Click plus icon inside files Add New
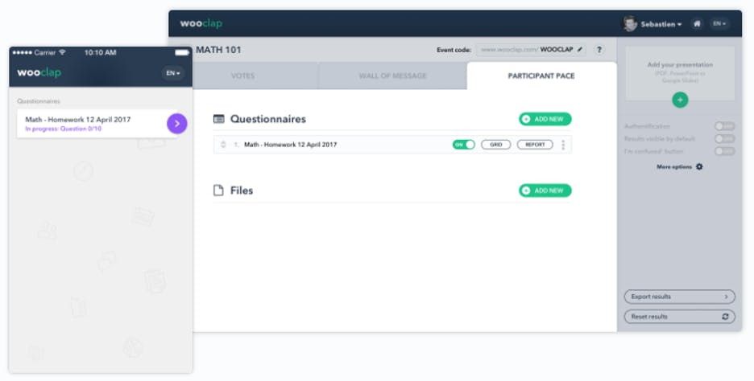This screenshot has width=754, height=381. [x=526, y=190]
